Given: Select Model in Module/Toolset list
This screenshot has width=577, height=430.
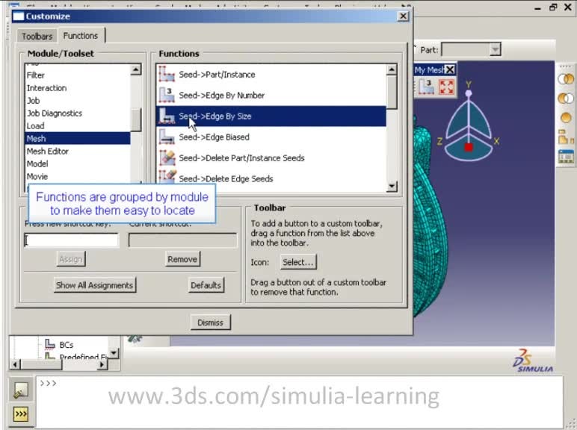Looking at the screenshot, I should click(x=78, y=163).
